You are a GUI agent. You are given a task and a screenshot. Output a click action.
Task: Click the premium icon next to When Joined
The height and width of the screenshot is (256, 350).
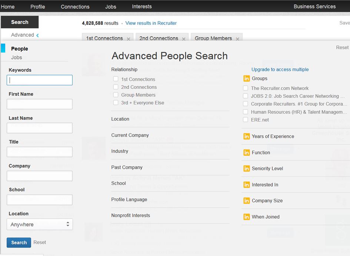246,217
